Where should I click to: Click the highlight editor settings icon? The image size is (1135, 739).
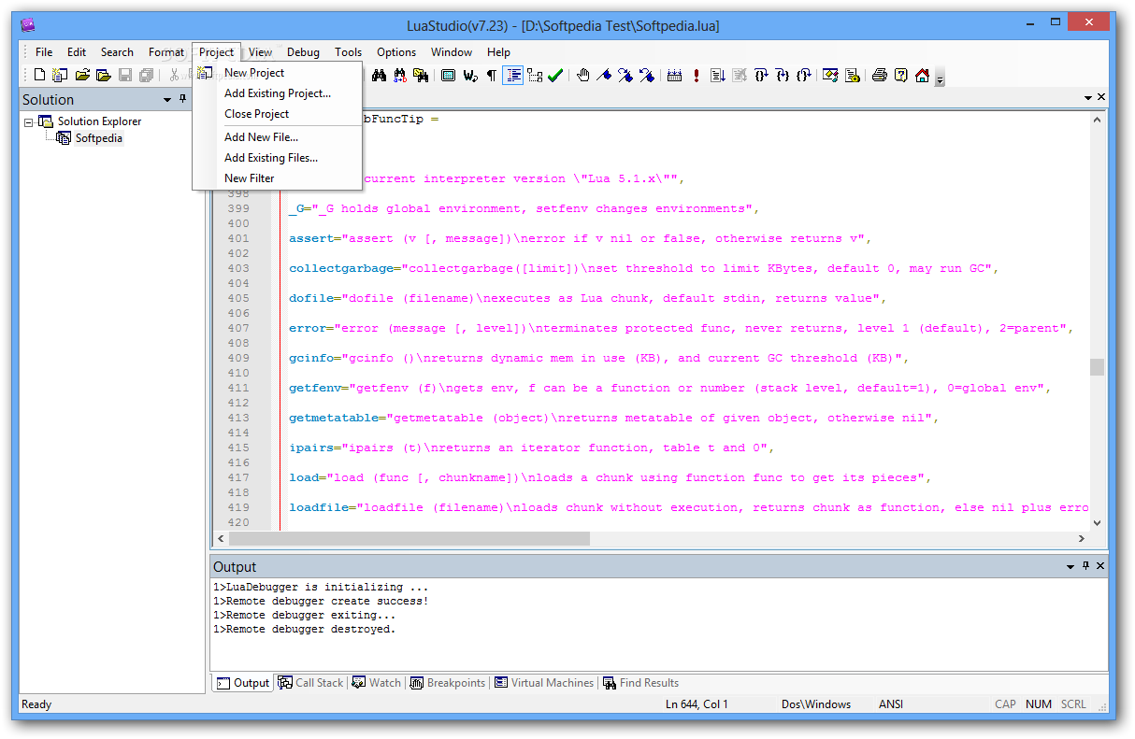831,76
